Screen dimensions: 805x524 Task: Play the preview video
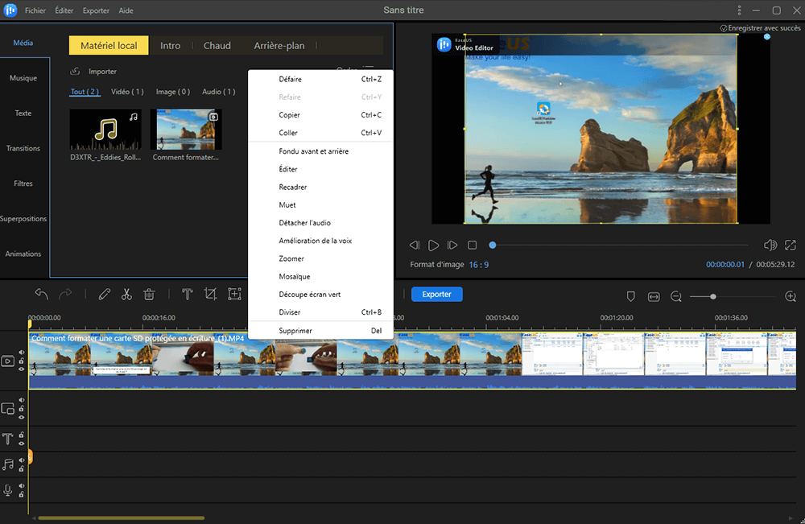[433, 245]
